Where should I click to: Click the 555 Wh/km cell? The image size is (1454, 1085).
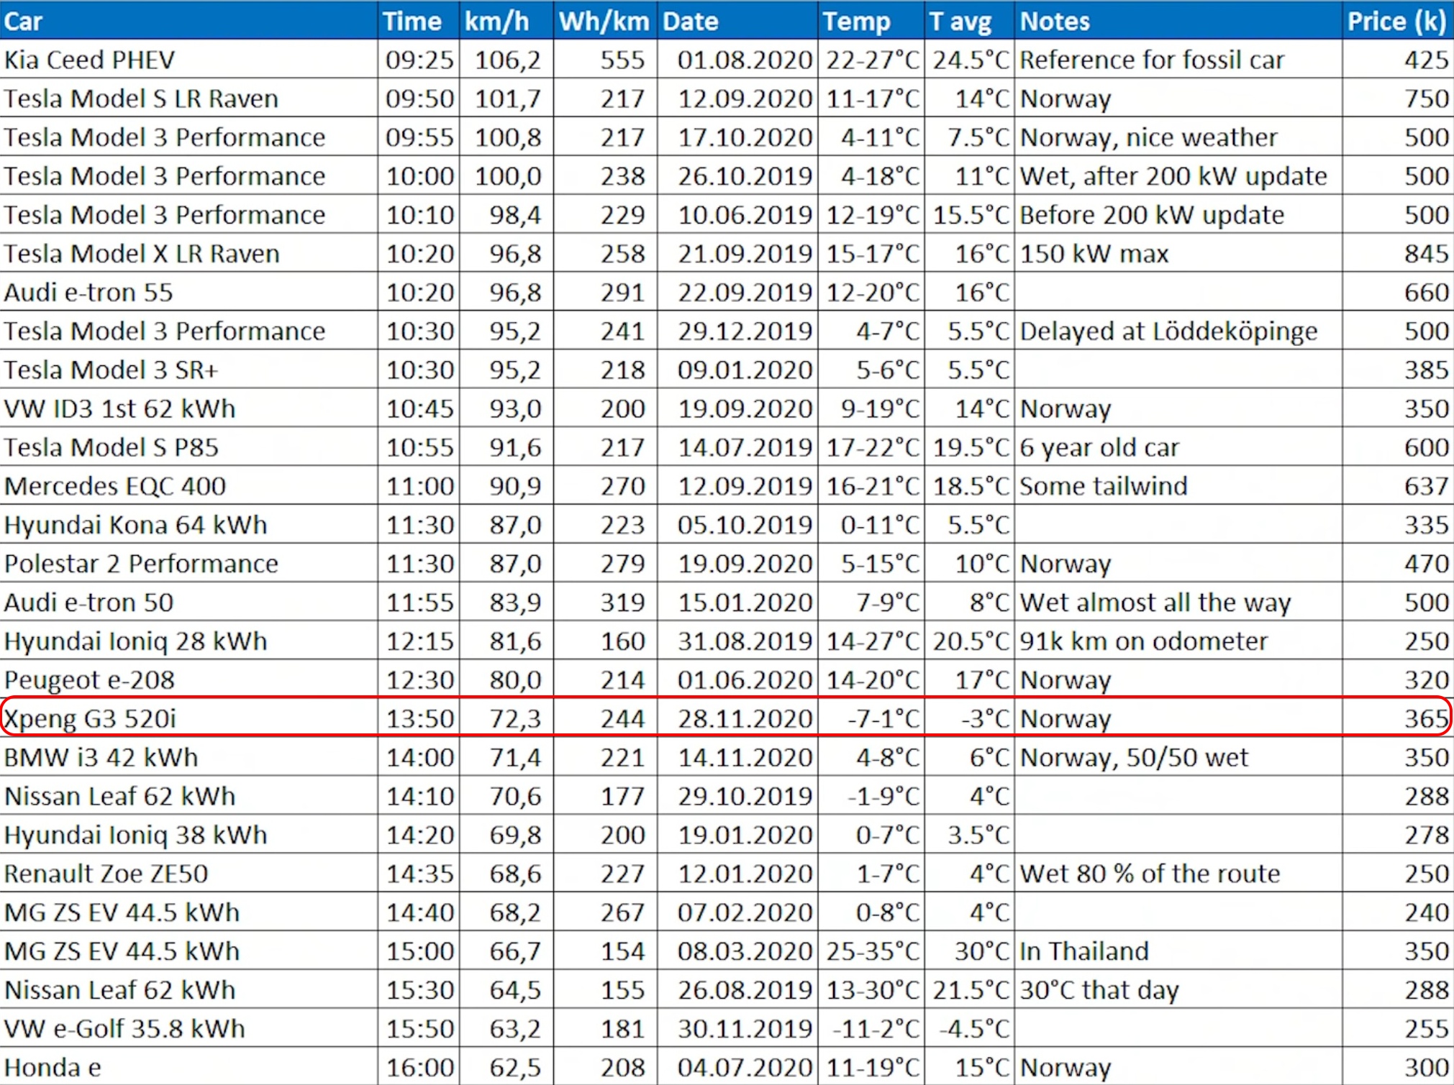pyautogui.click(x=605, y=59)
